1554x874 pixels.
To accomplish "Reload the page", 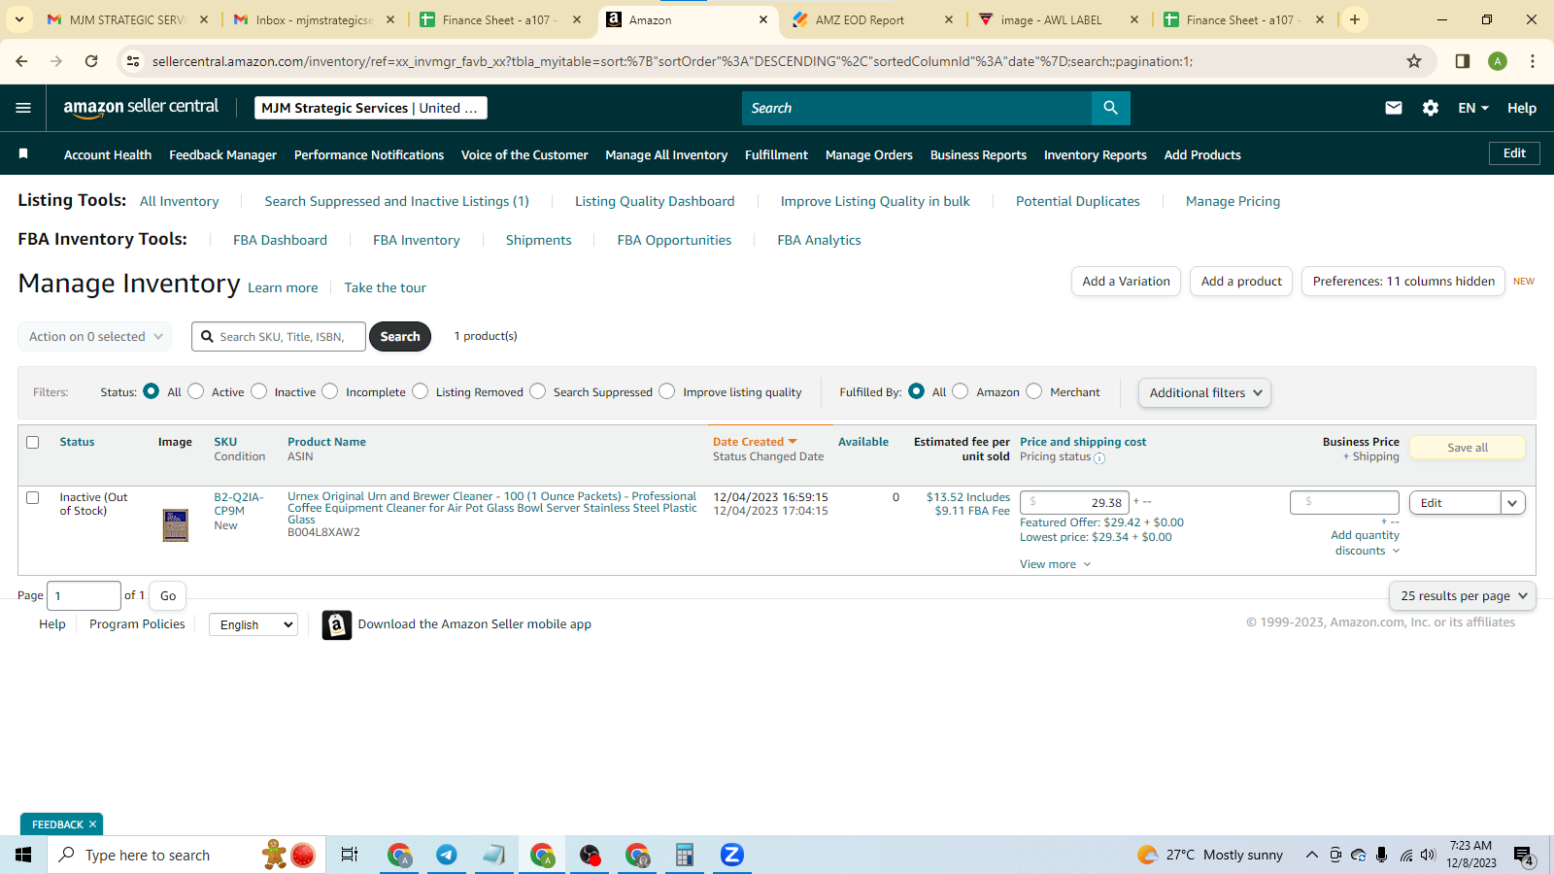I will point(91,61).
